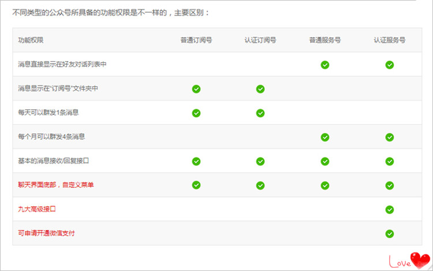Select 普通订阅号 checkmark in 自定义菜单 row
The height and width of the screenshot is (271, 433).
[x=196, y=185]
